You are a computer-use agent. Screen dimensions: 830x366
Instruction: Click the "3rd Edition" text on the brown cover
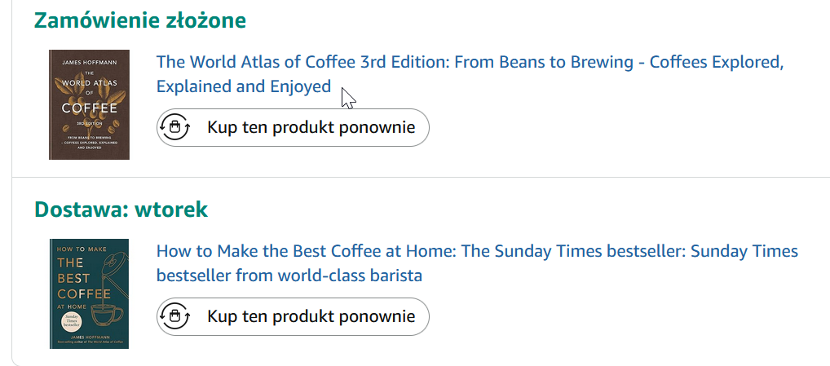(89, 124)
